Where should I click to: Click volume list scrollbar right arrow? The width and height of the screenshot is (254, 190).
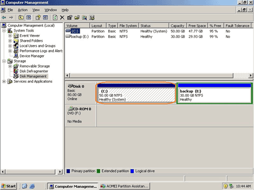click(x=250, y=76)
